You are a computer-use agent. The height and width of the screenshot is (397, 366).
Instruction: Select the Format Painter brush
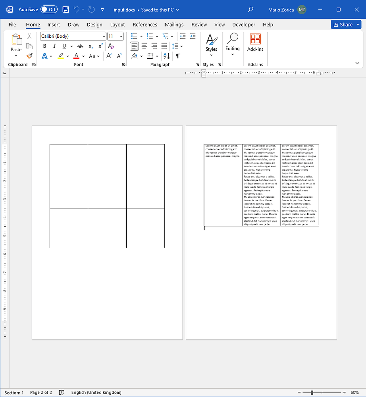(29, 56)
